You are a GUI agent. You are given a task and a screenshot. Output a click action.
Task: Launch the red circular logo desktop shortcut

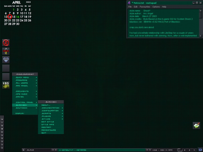6,43
